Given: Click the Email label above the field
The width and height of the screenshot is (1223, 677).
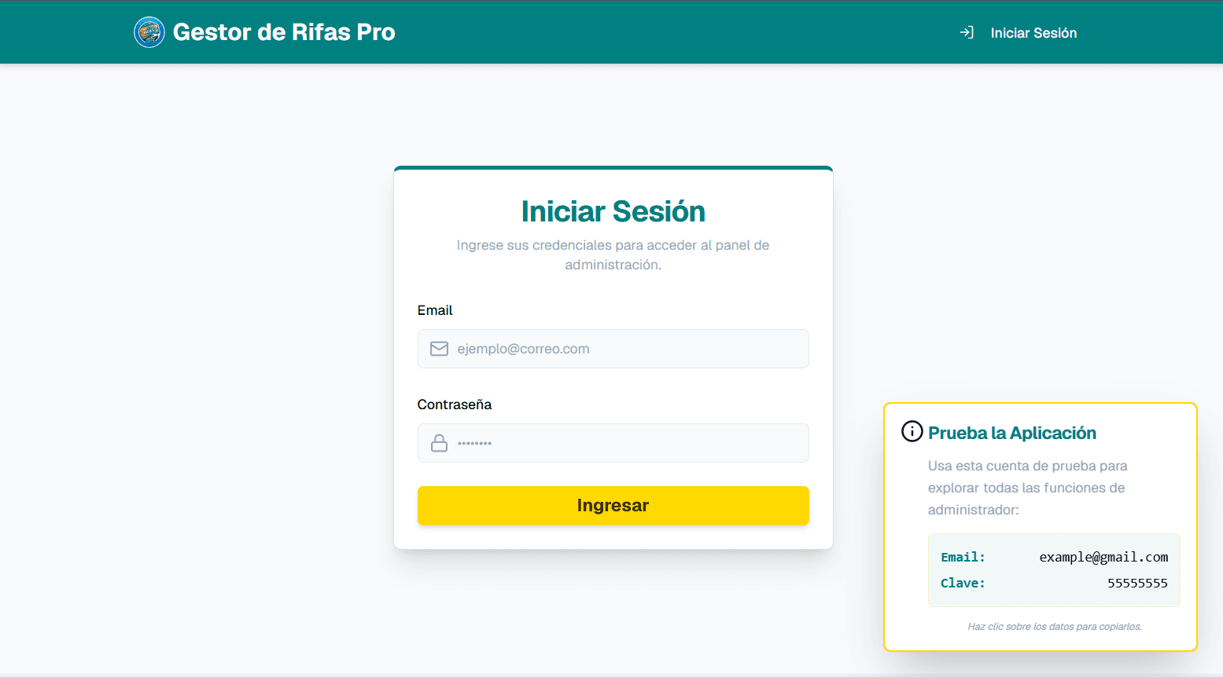Looking at the screenshot, I should [x=435, y=310].
